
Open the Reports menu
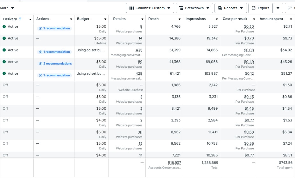click(230, 8)
